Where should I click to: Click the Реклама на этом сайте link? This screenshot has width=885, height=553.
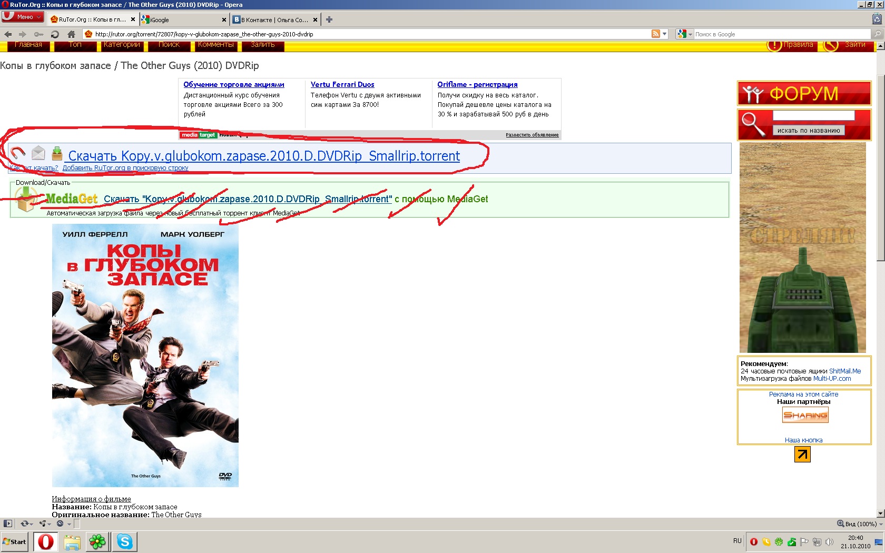tap(803, 394)
